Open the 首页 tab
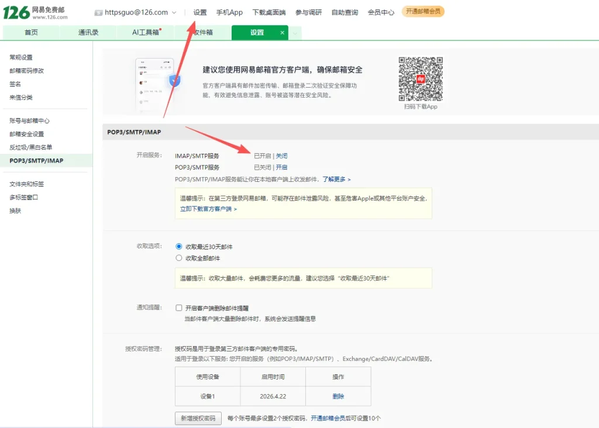599x428 pixels. [x=31, y=33]
